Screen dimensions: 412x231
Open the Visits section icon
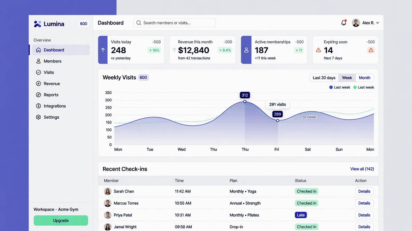pos(38,72)
